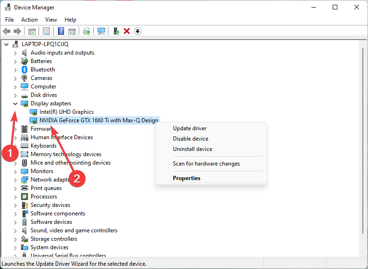This screenshot has width=368, height=269.
Task: Expand the Software components chevron
Action: 15,214
